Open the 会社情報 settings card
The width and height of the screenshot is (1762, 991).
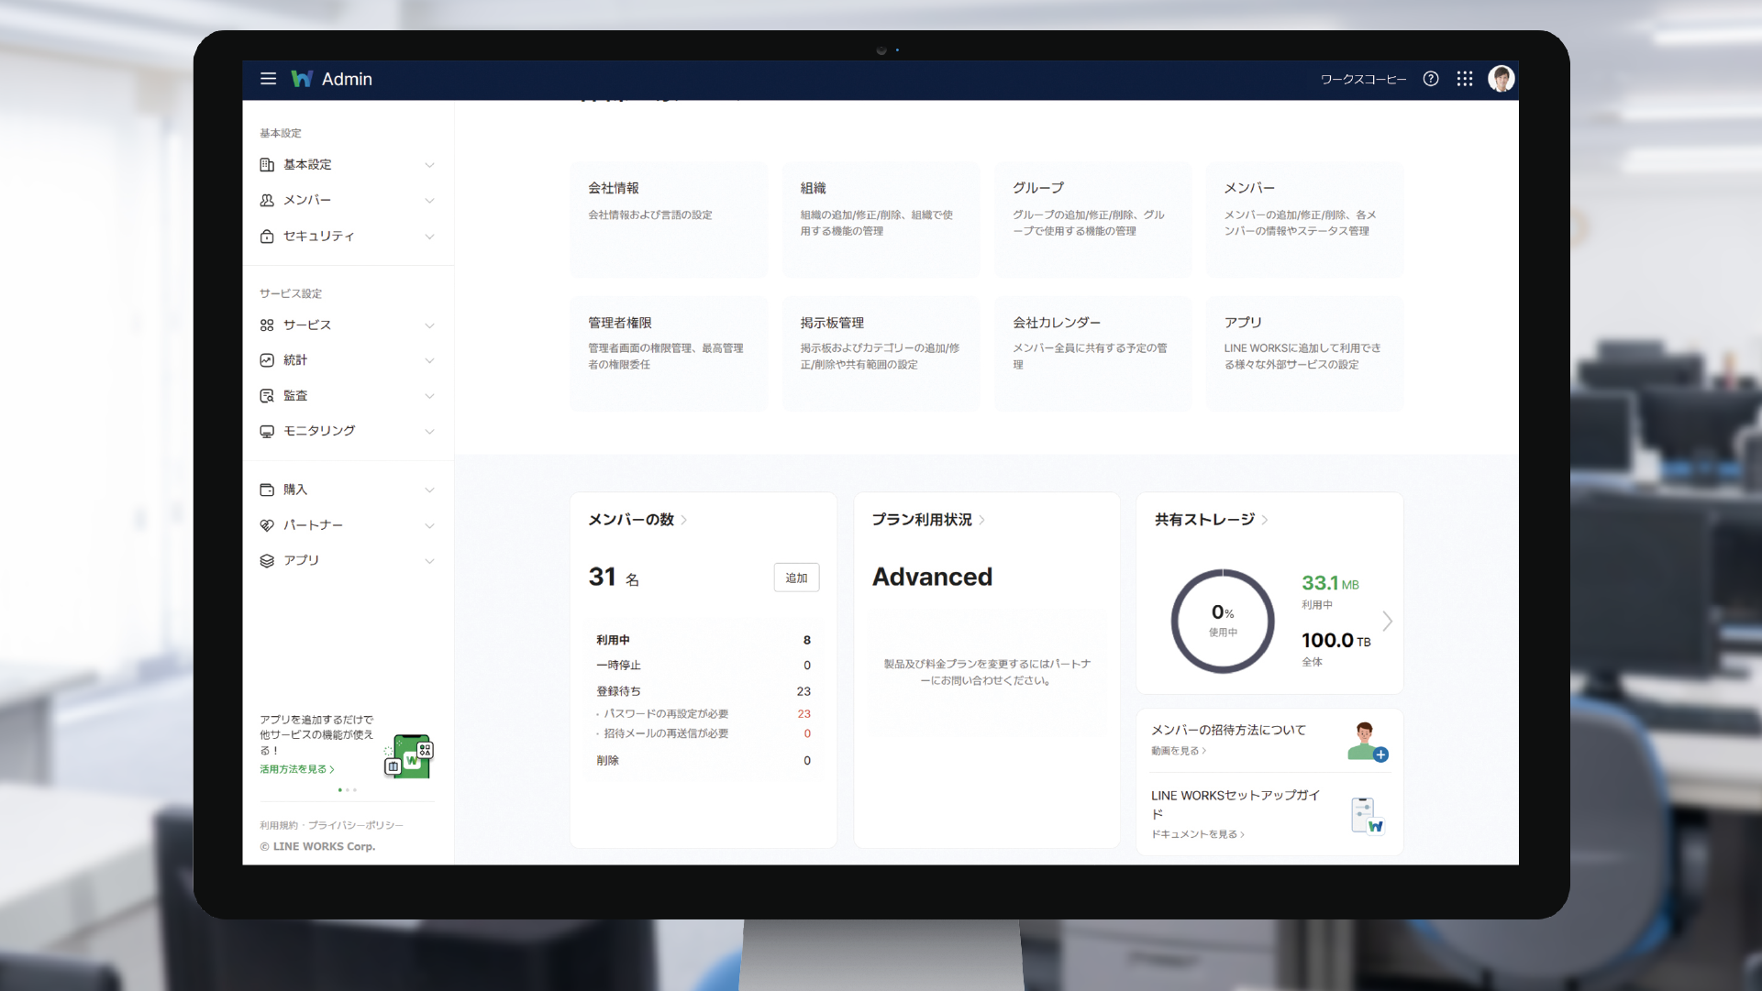pos(669,218)
